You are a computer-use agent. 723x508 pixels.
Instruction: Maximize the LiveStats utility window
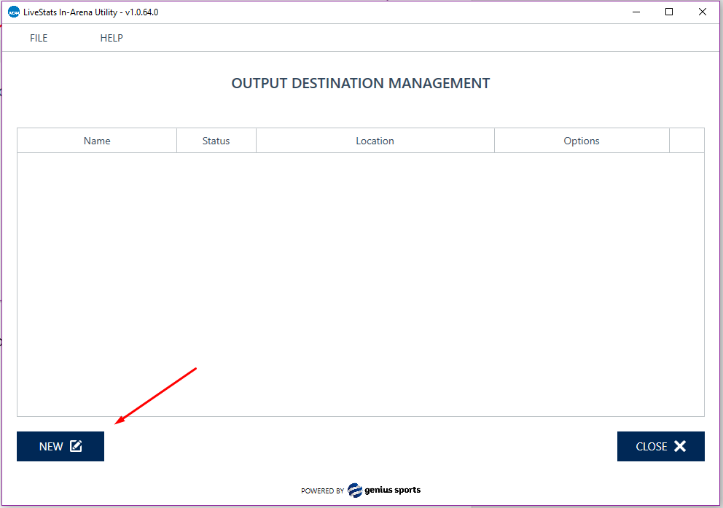click(669, 12)
